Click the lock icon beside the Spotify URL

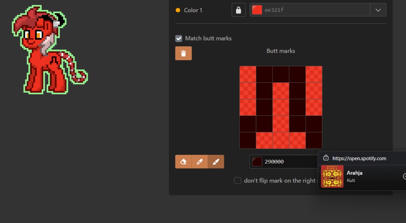(x=326, y=158)
